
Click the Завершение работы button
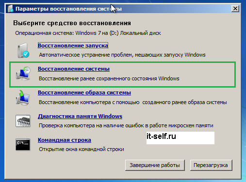pos(155,165)
